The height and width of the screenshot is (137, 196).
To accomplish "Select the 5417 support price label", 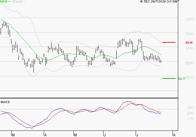I will (x=182, y=79).
